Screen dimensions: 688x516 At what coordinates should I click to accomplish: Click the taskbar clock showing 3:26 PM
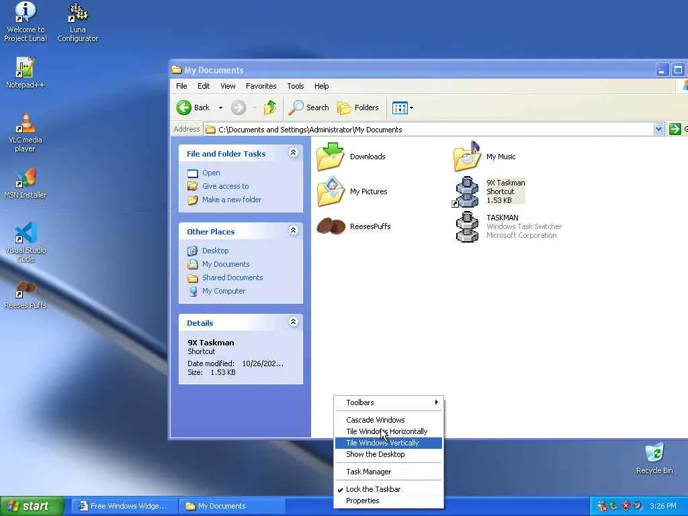click(663, 506)
